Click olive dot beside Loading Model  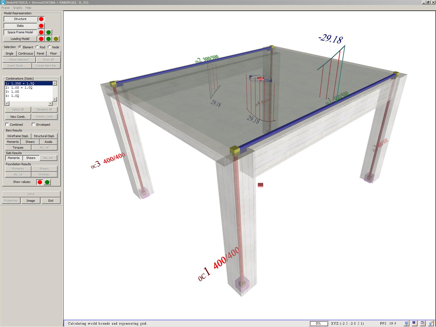tap(56, 39)
